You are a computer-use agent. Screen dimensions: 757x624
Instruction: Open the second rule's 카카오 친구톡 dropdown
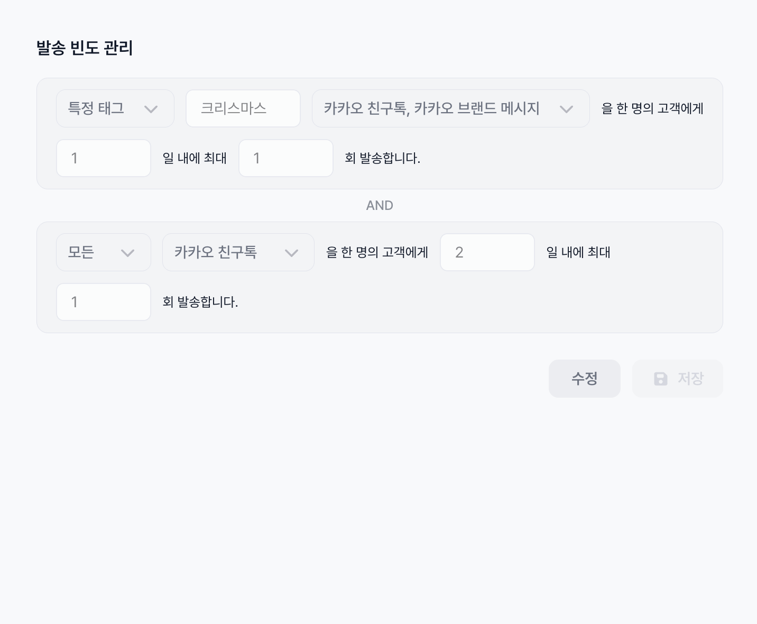coord(238,252)
